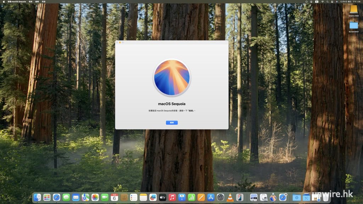Image resolution: width=363 pixels, height=204 pixels.
Task: Open System Settings from the Dock
Action: pos(220,197)
